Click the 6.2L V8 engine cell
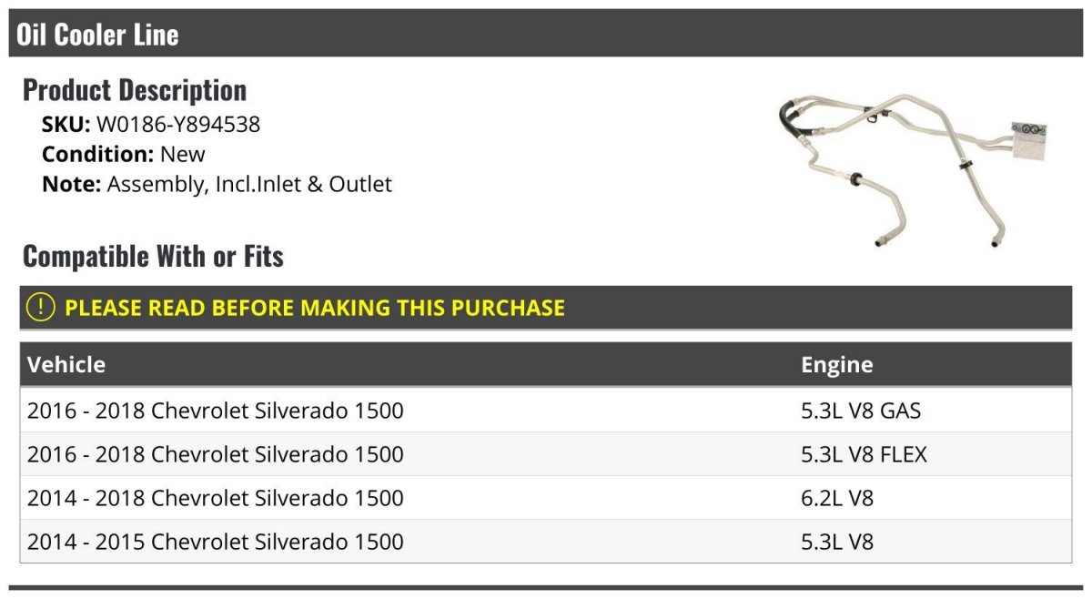Viewport: 1092px width, 599px height. [837, 498]
